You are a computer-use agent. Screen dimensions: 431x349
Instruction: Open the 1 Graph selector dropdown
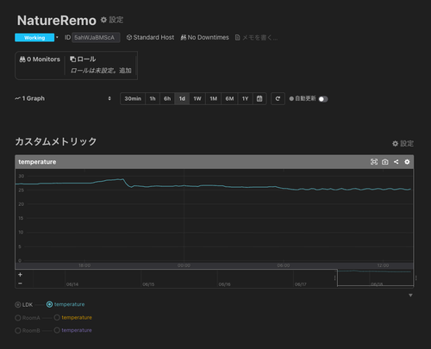click(63, 98)
